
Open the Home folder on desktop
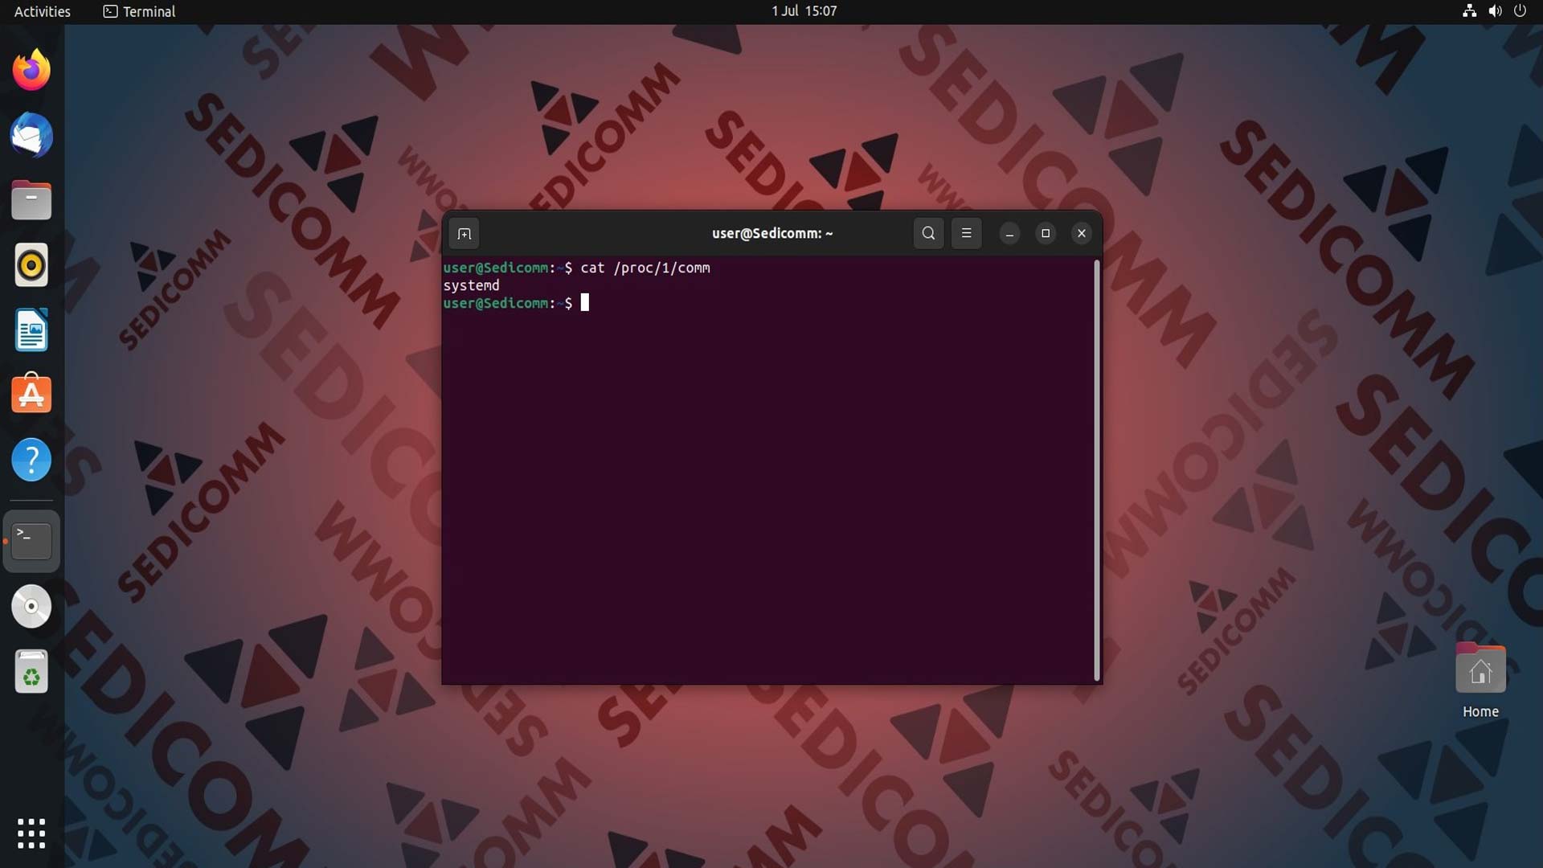[x=1480, y=681]
